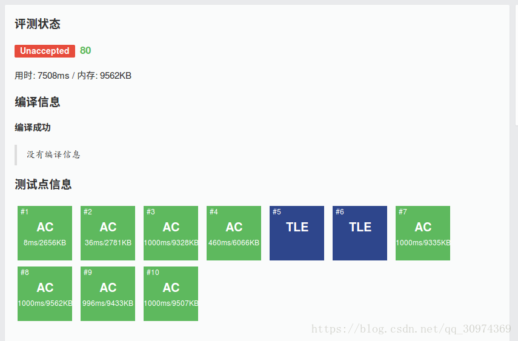Screen dimensions: 518x341
Task: Select test point #3 green tile
Action: point(171,233)
